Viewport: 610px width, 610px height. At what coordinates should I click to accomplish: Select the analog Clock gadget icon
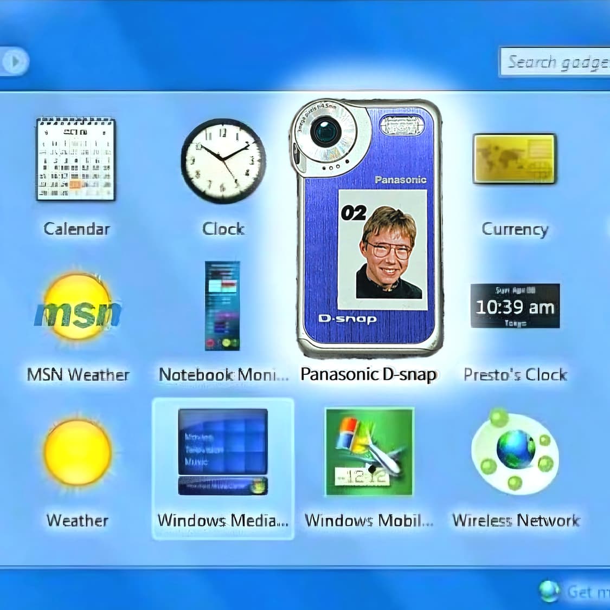[223, 161]
